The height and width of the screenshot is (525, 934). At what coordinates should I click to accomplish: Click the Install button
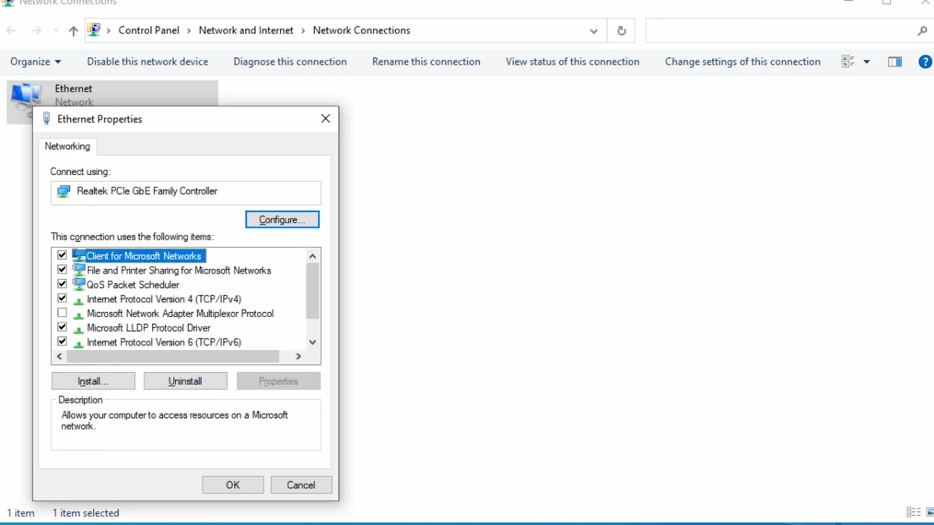pyautogui.click(x=93, y=381)
